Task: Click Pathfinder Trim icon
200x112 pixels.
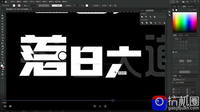Action: click(x=147, y=23)
